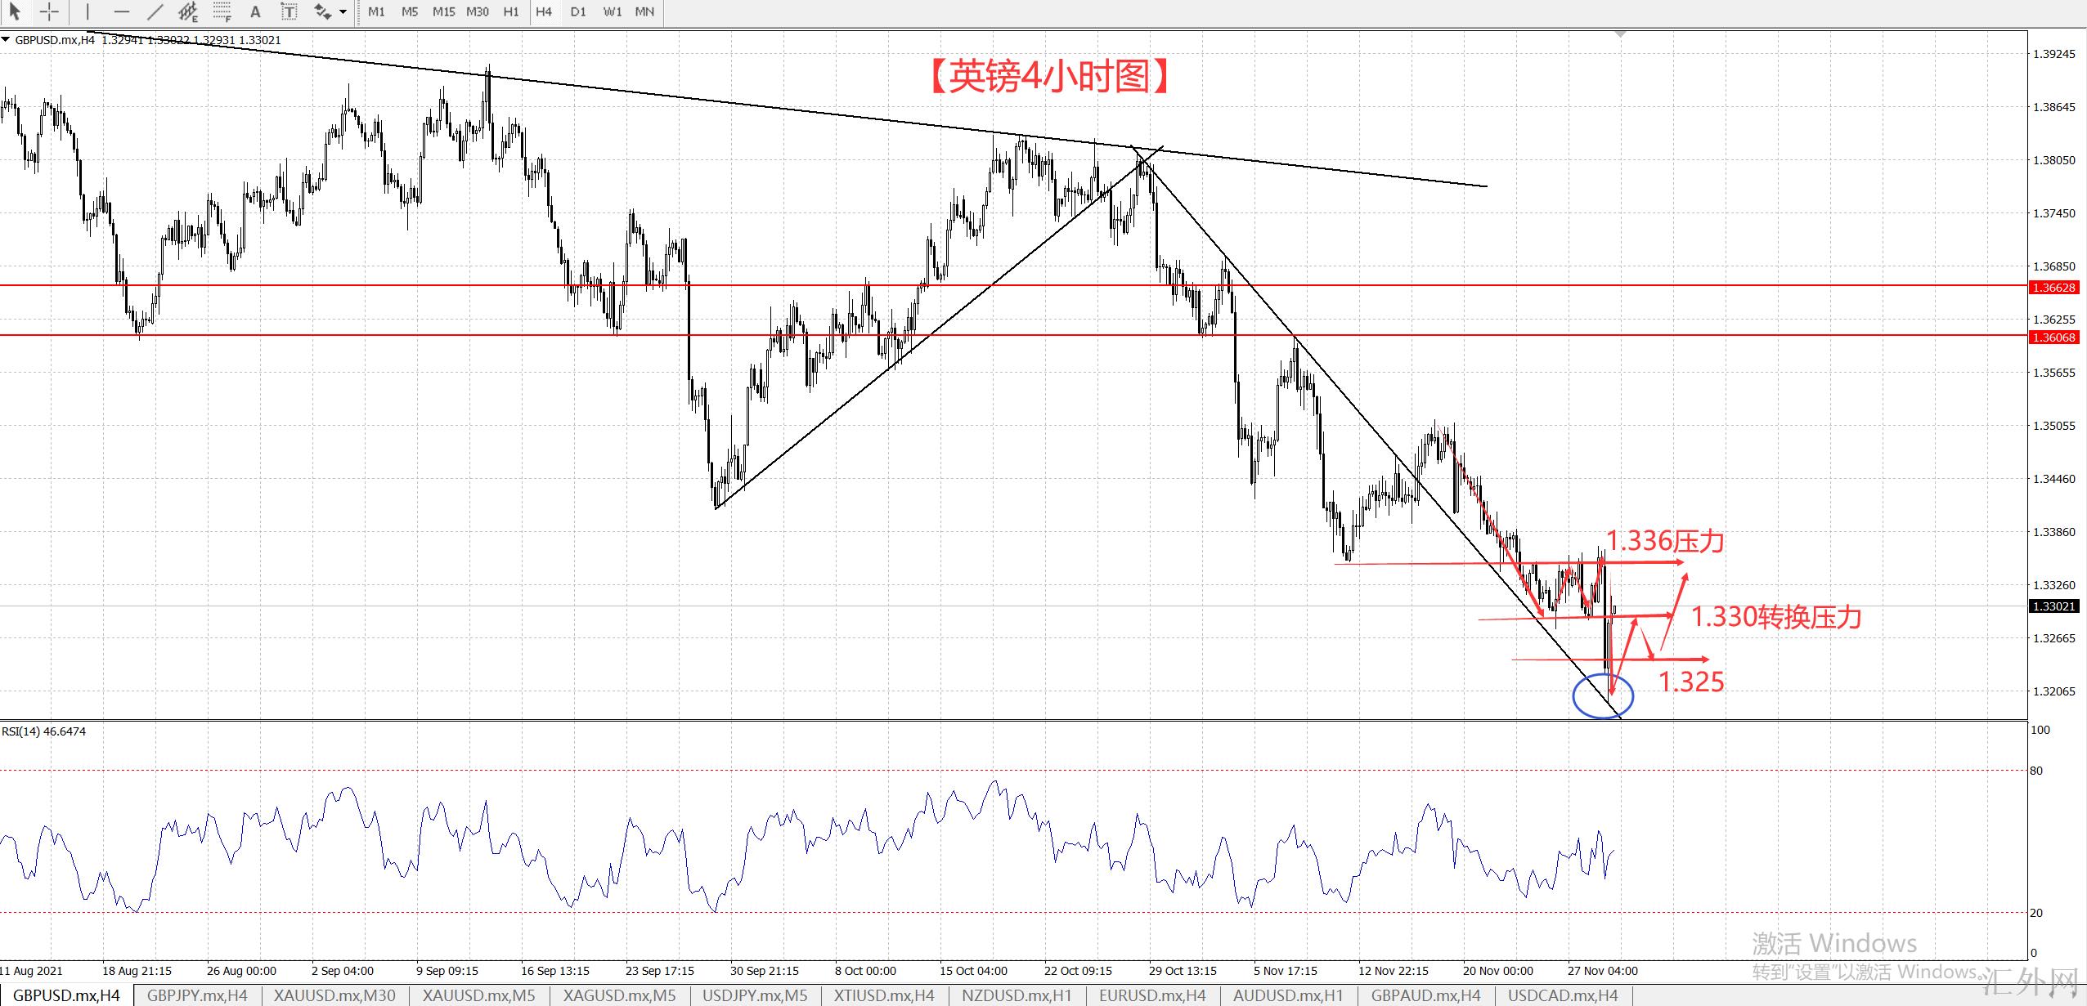Open the arrows objects dropdown
This screenshot has width=2087, height=1006.
tap(343, 11)
